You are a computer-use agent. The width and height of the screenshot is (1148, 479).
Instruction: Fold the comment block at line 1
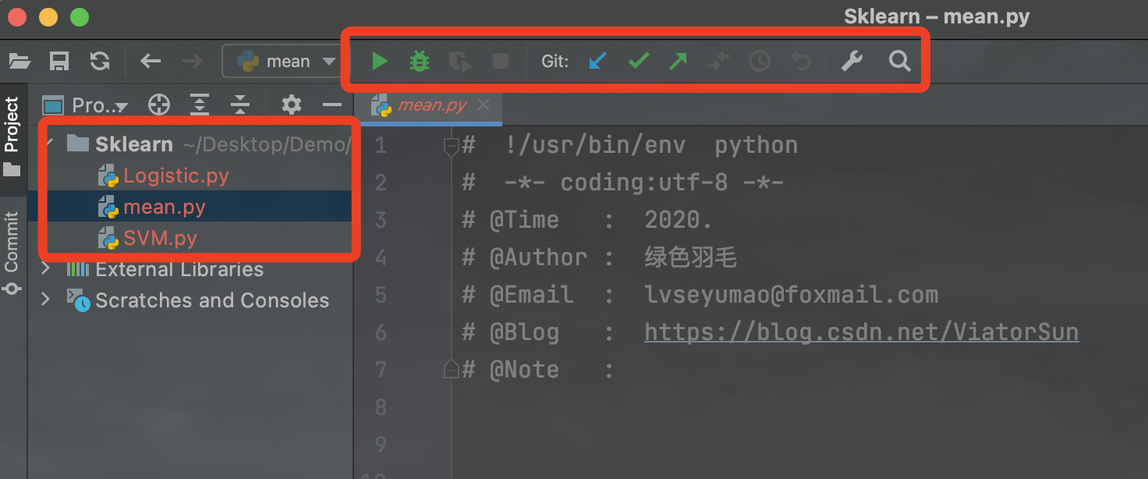pos(451,145)
